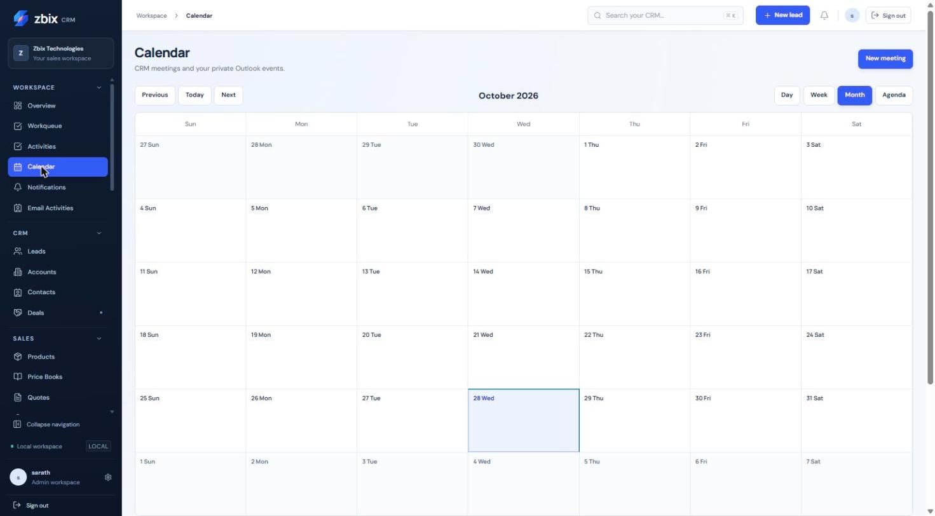
Task: Click the Deals sidebar icon
Action: [18, 313]
